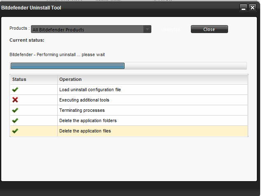The image size is (261, 196).
Task: Select the All Bitdefender Products combo box
Action: pos(91,29)
